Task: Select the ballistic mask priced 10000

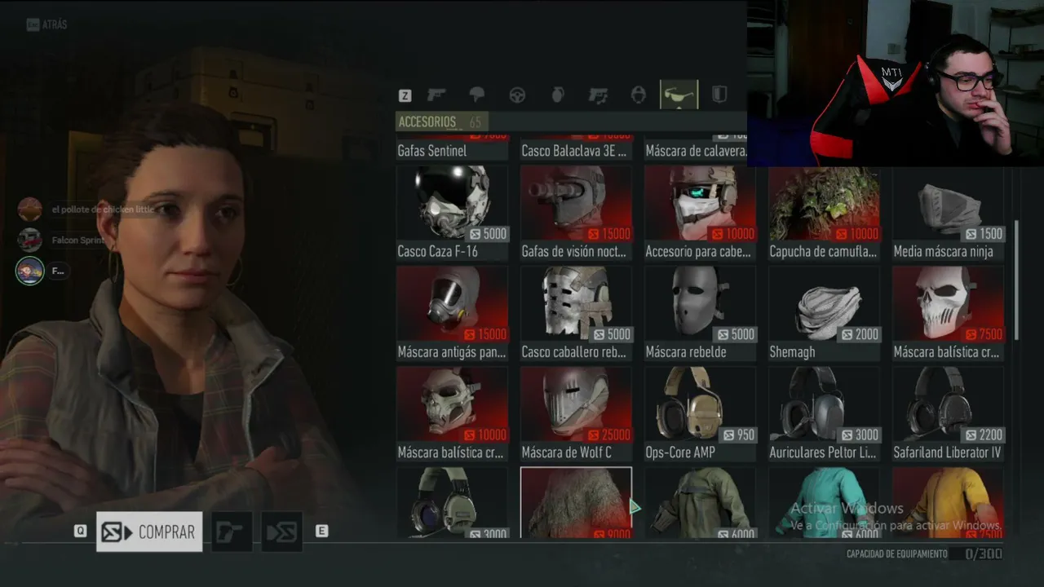Action: click(452, 413)
